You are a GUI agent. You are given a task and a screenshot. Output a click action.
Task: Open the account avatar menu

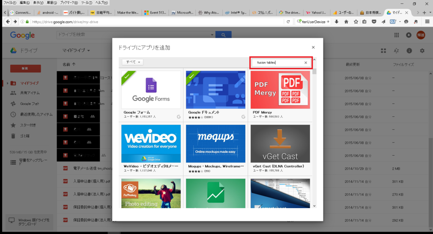[x=421, y=35]
